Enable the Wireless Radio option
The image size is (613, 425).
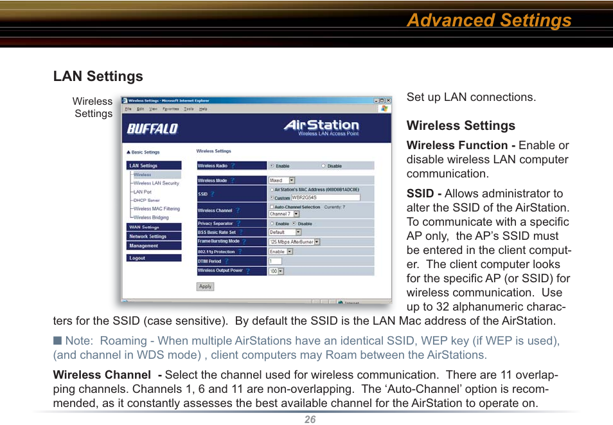[x=272, y=166]
